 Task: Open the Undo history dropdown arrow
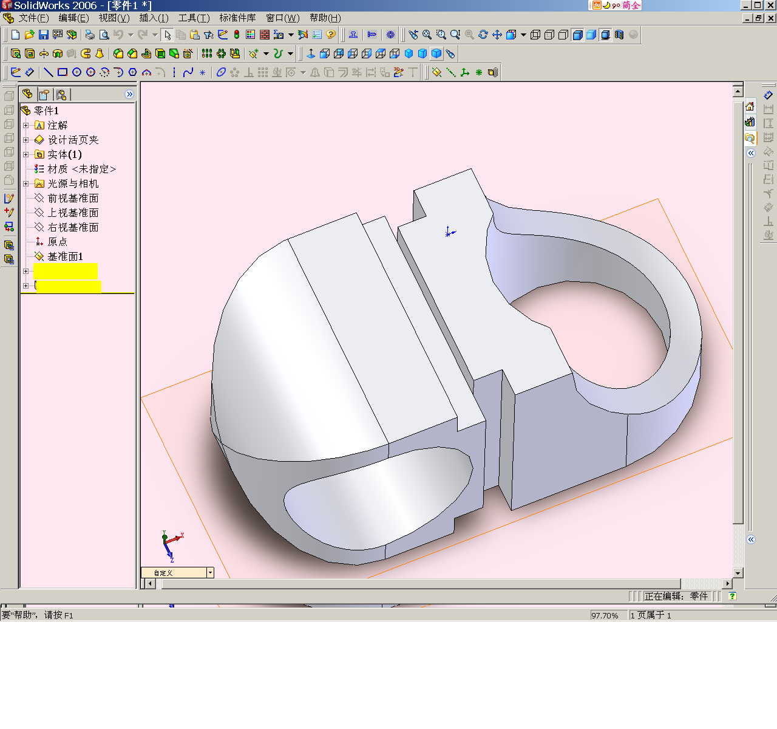130,35
